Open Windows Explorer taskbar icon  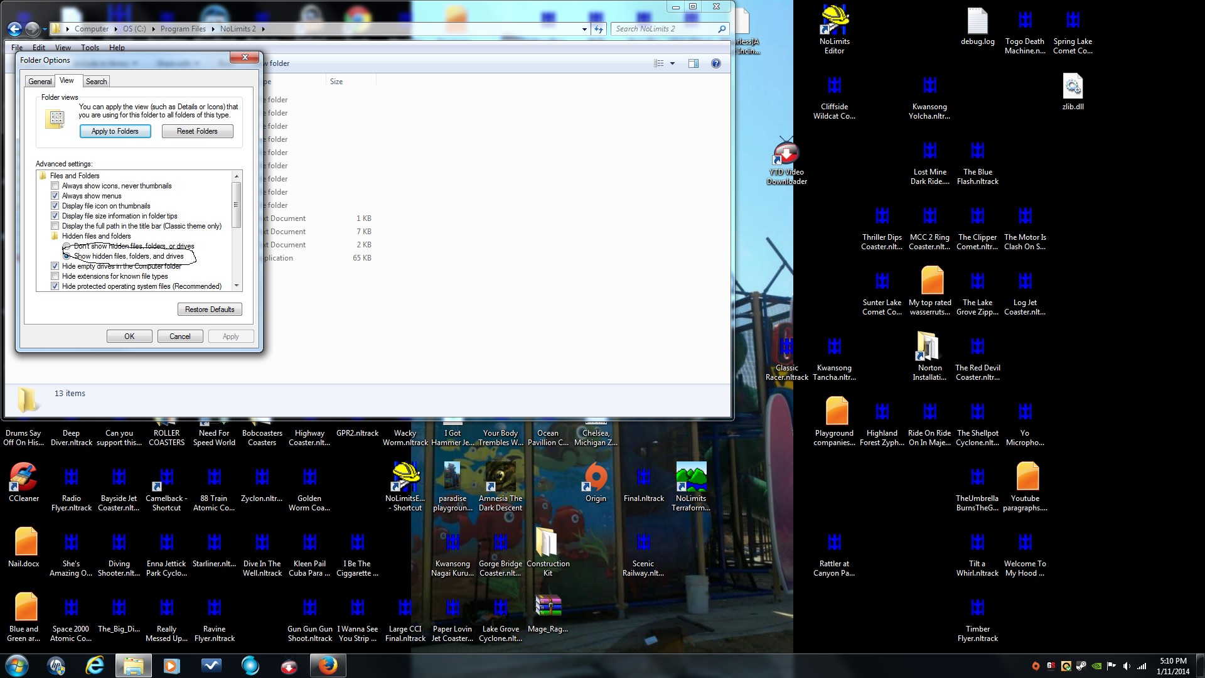pos(133,665)
